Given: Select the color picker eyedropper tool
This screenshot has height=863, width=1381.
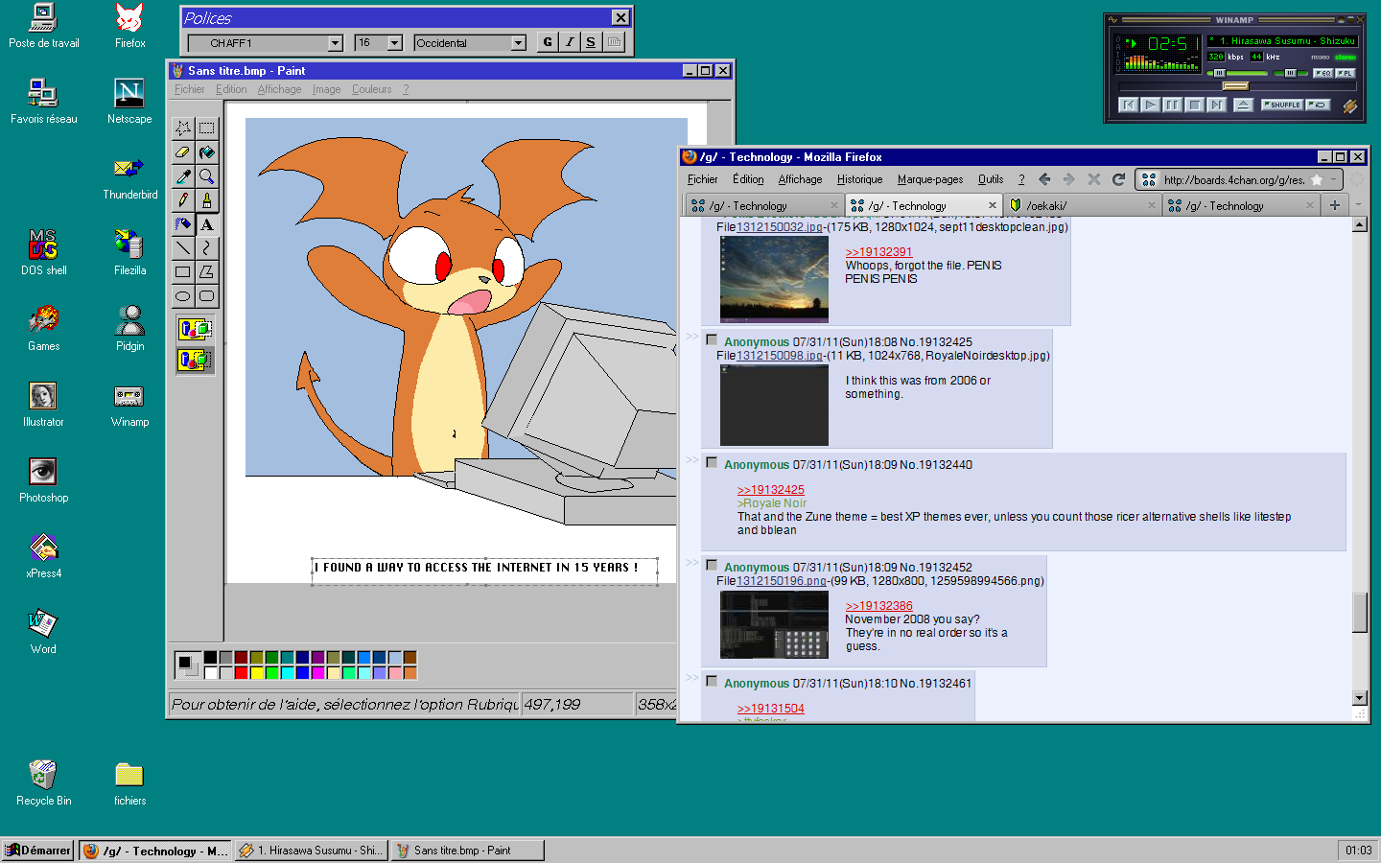Looking at the screenshot, I should point(183,176).
